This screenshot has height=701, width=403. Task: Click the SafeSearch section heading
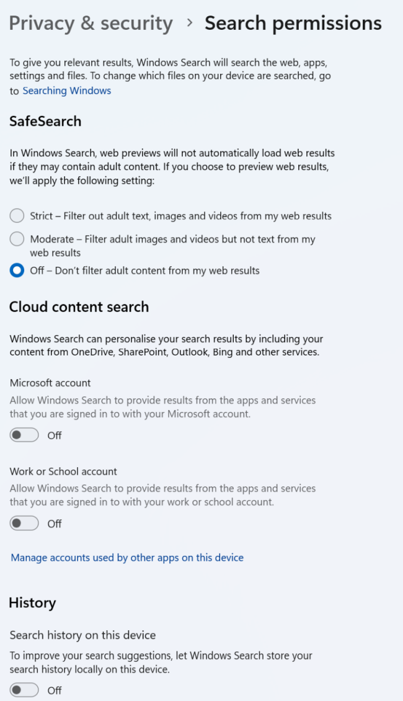(x=45, y=121)
